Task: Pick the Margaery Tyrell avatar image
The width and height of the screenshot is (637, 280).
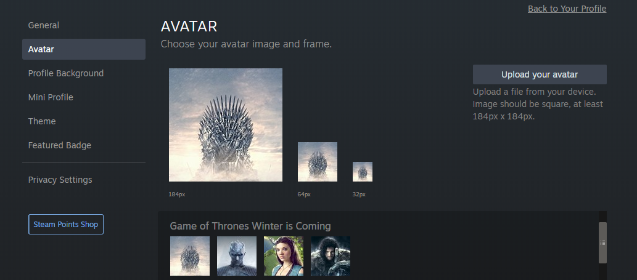Action: 284,256
